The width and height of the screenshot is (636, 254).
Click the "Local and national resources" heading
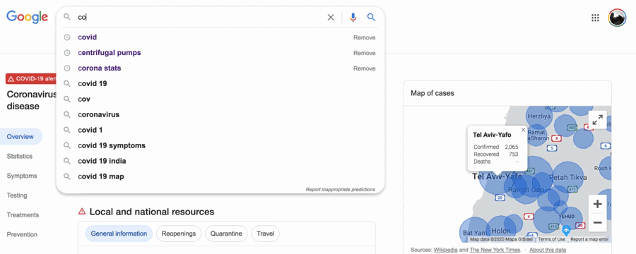152,212
